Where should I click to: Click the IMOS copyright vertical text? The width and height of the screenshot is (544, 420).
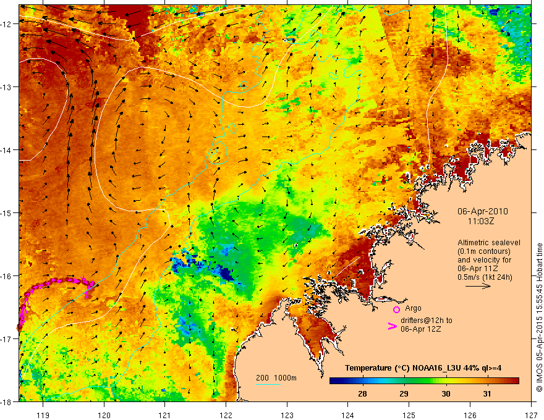[x=539, y=317]
